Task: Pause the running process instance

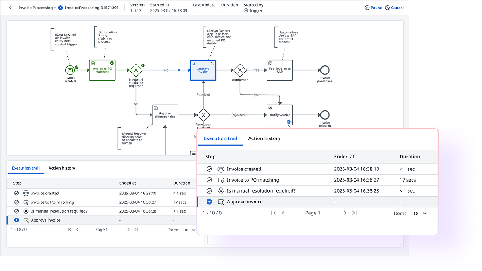Action: point(373,8)
